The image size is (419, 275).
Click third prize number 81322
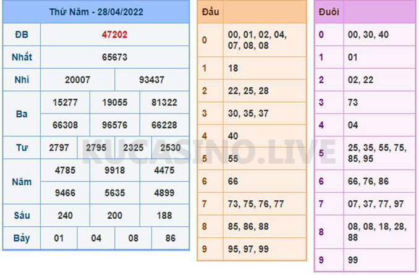(164, 103)
